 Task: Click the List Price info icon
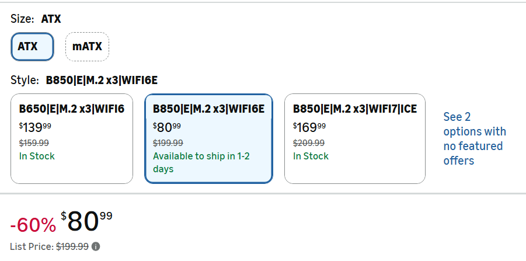coord(96,247)
